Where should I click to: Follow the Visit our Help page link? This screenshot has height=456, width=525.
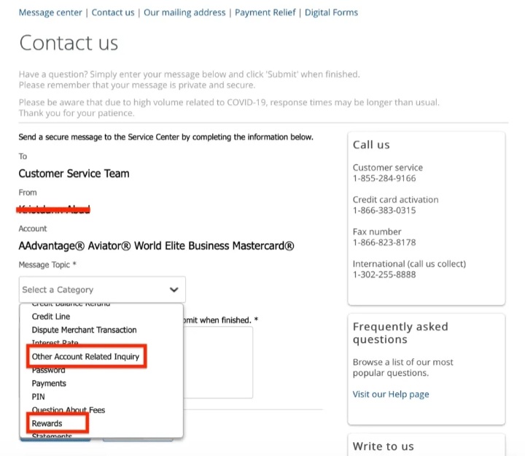pos(391,394)
